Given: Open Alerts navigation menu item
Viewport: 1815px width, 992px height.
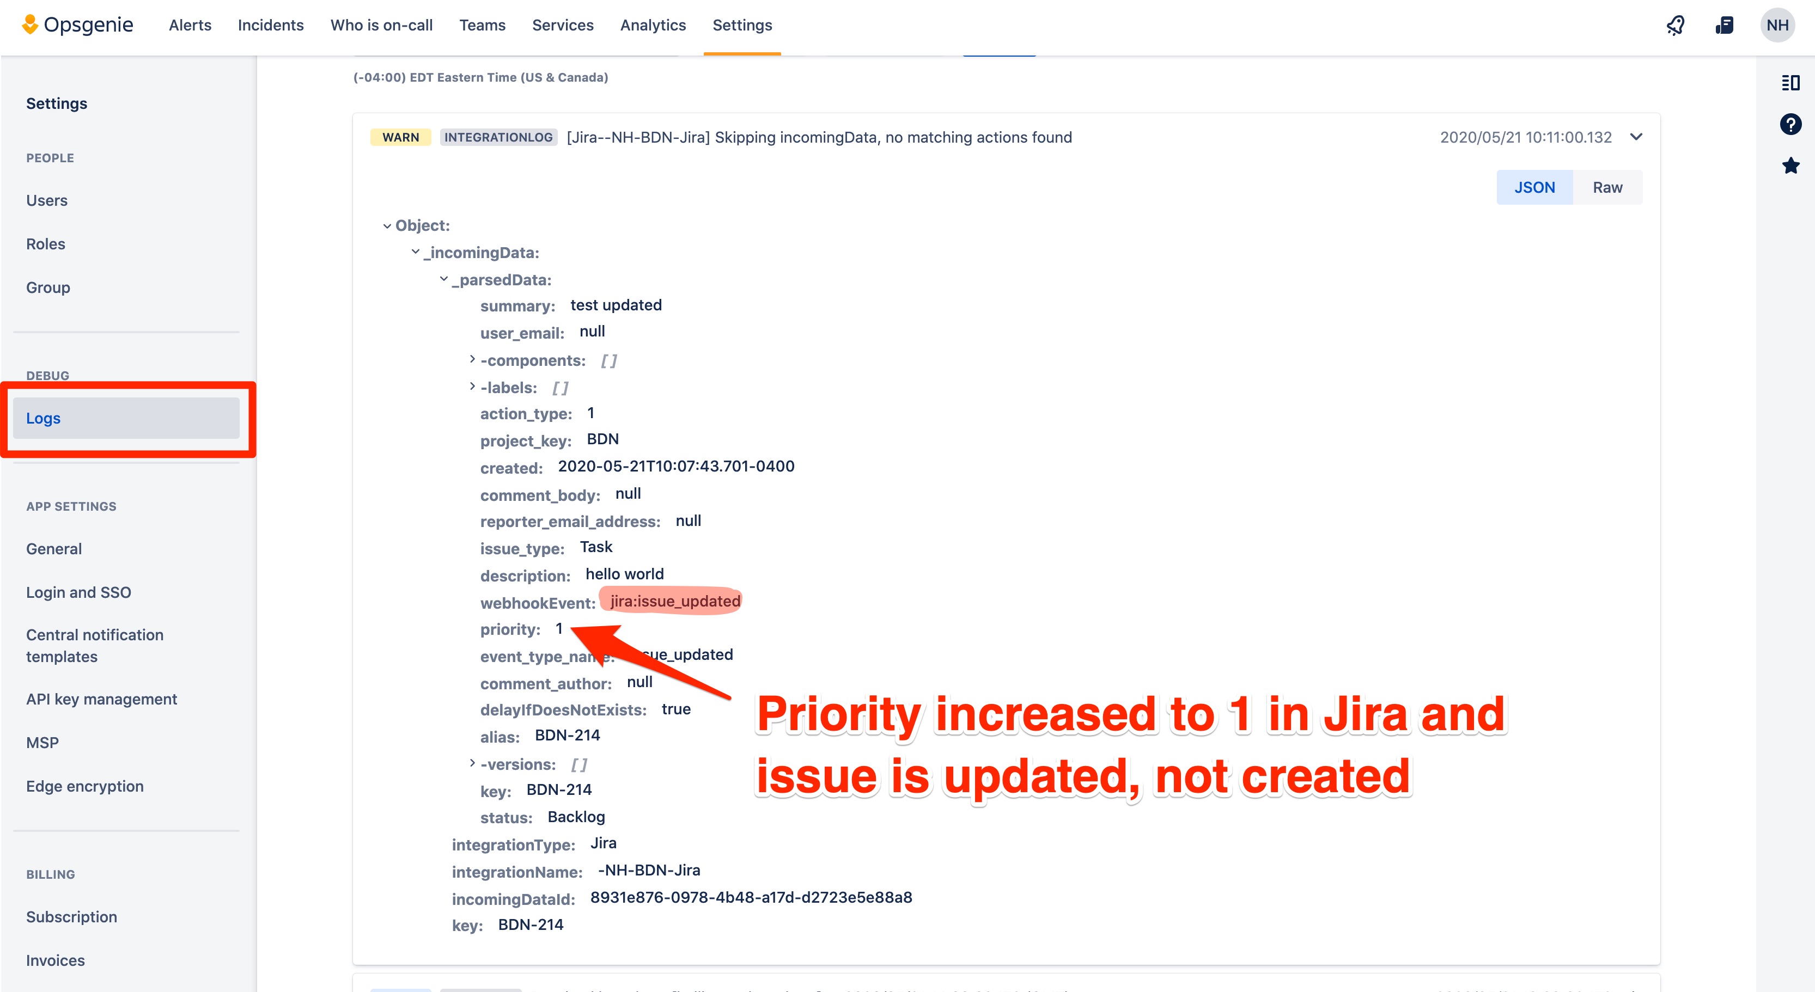Looking at the screenshot, I should (191, 25).
